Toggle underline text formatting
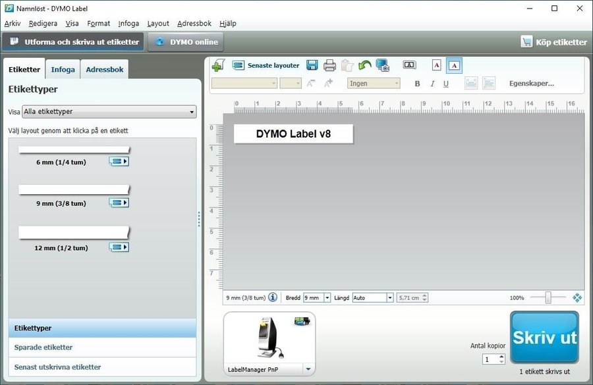This screenshot has height=385, width=593. [x=446, y=84]
